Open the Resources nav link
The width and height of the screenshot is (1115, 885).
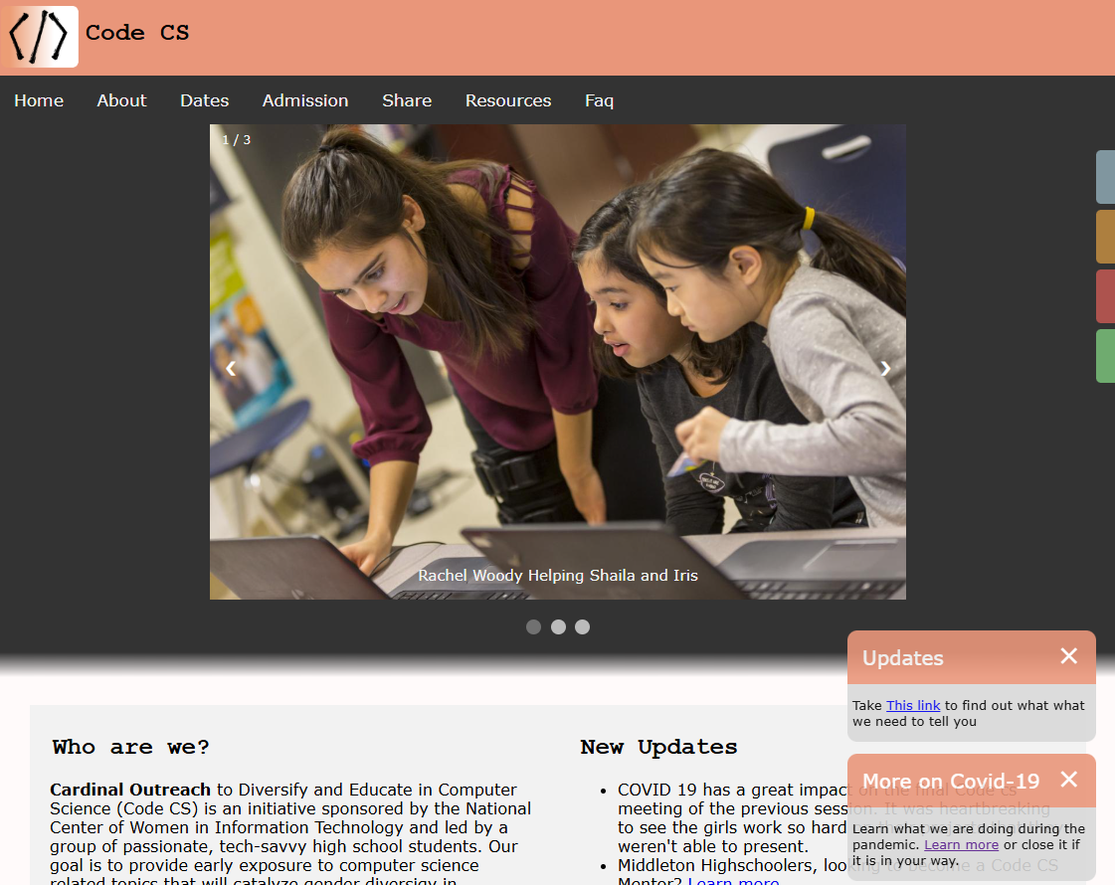pyautogui.click(x=508, y=100)
